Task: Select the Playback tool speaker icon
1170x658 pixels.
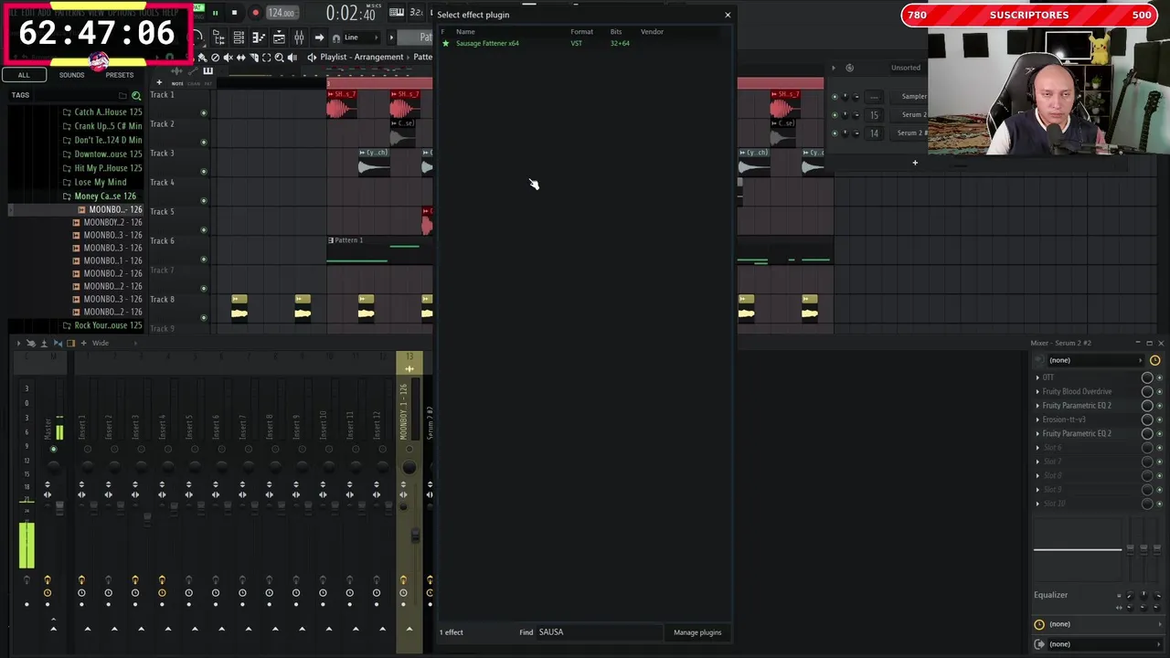Action: point(292,57)
